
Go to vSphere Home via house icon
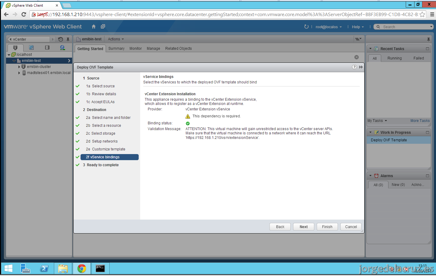[x=94, y=27]
